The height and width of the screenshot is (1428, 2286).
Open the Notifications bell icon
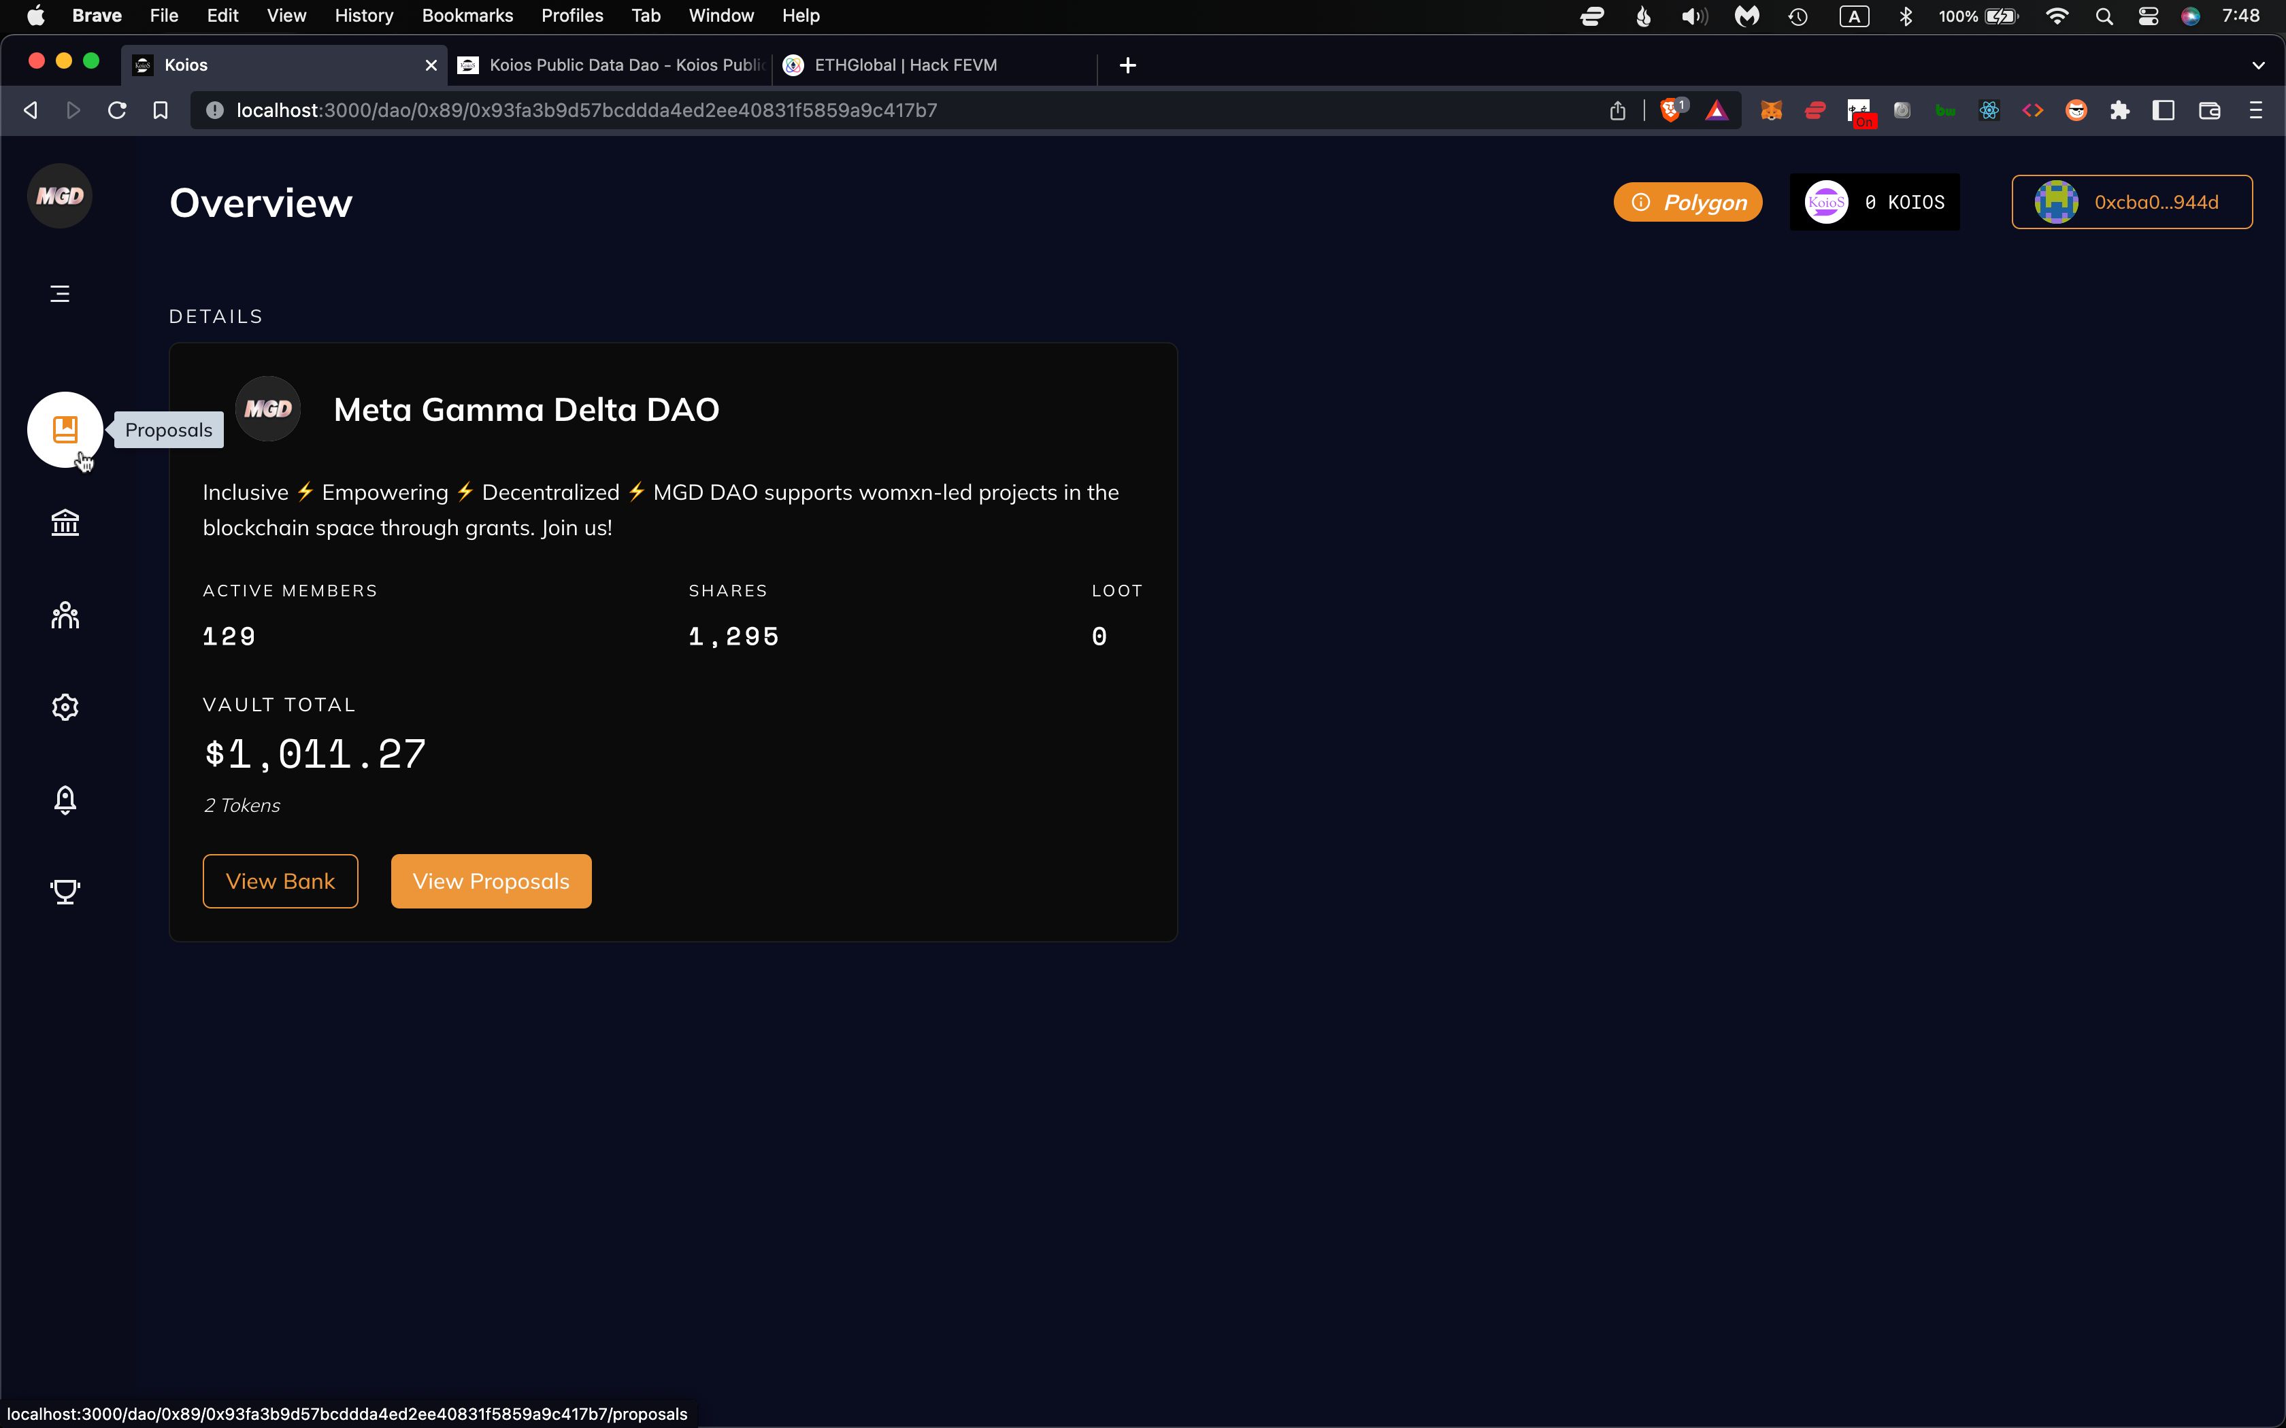(x=63, y=800)
